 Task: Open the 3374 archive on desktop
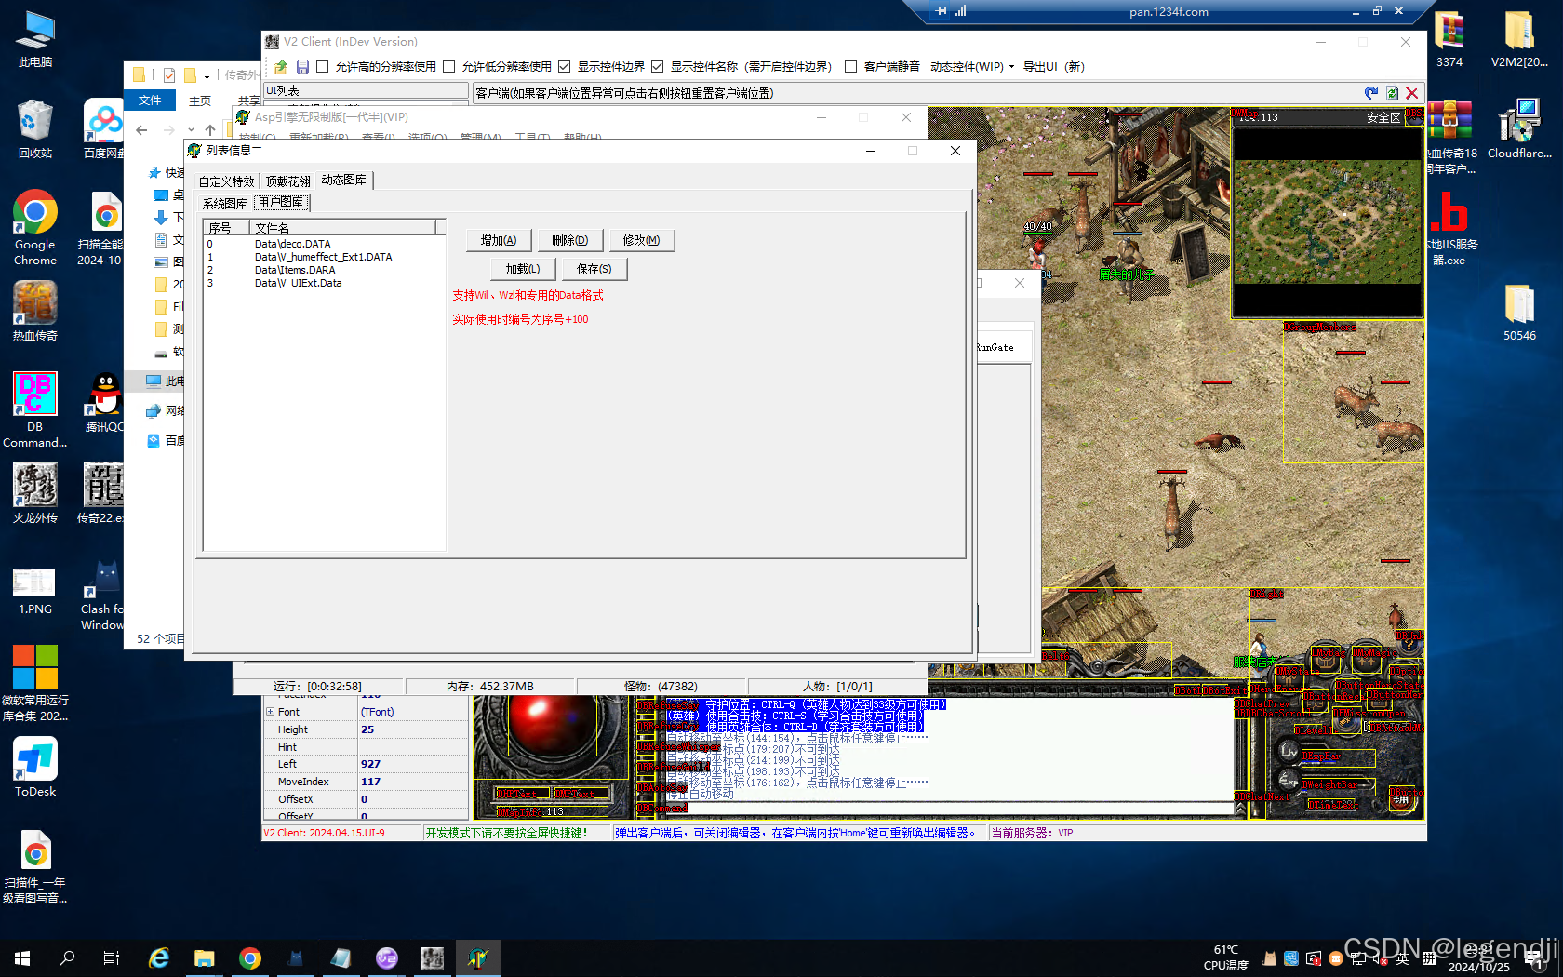pyautogui.click(x=1449, y=39)
